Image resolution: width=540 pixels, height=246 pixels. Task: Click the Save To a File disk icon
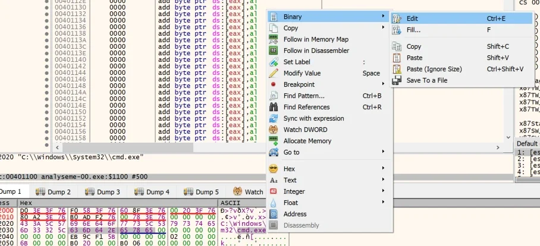click(x=397, y=80)
